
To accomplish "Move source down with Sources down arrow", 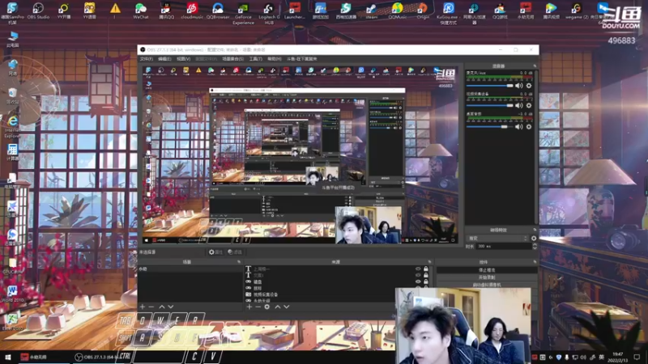I will click(287, 307).
